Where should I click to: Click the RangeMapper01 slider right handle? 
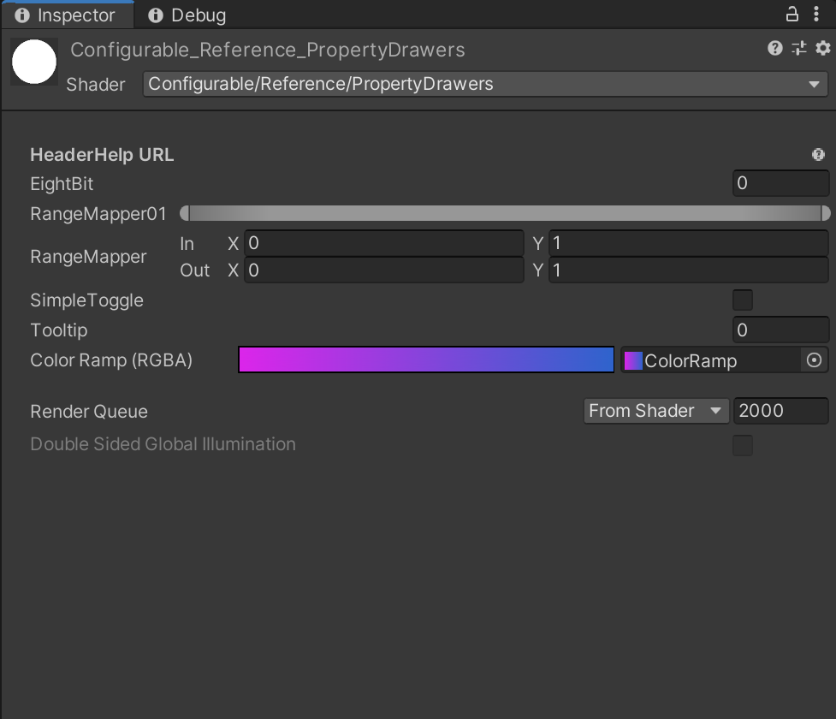point(826,213)
